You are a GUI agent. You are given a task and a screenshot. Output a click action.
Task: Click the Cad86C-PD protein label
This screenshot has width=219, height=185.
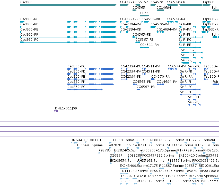pyautogui.click(x=76, y=71)
